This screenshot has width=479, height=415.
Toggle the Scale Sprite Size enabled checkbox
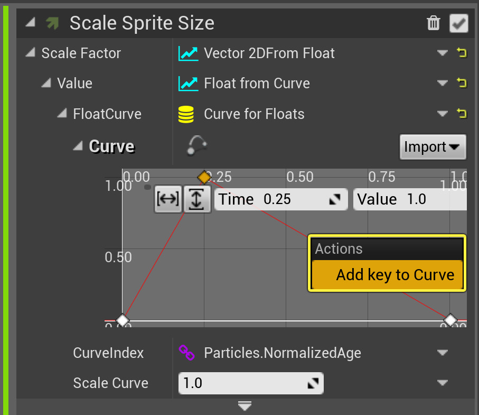pos(458,23)
